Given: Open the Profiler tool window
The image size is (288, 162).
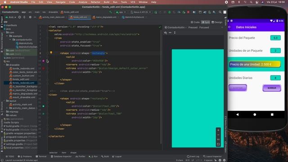Looking at the screenshot, I should tap(80, 157).
